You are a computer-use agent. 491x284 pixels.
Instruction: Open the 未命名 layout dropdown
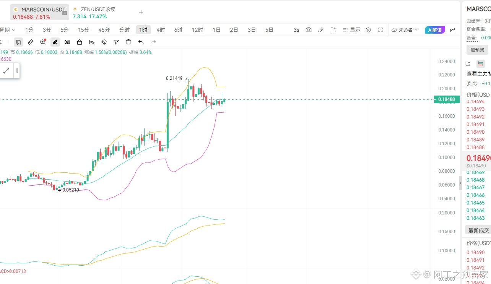click(x=405, y=30)
